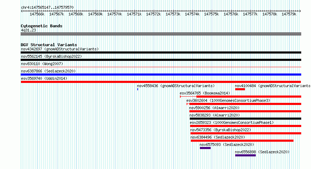The height and width of the screenshot is (169, 311).
Task: Click the 147569k ruler tick label
Action: [95, 14]
